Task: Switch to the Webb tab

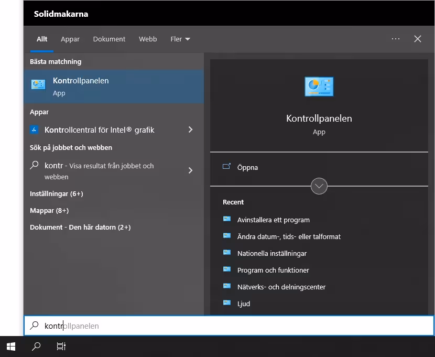Action: 148,39
